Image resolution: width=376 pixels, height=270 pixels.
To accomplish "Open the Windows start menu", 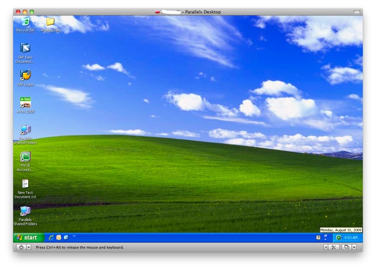I will tap(29, 238).
